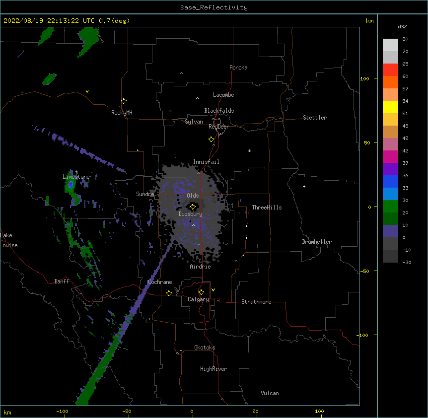This screenshot has height=418, width=428.
Task: Click the Drumheller city label
Action: pyautogui.click(x=317, y=242)
